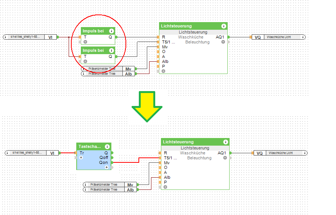Click info icon on lower diagram's Lichtsteuerung header

click(x=225, y=142)
